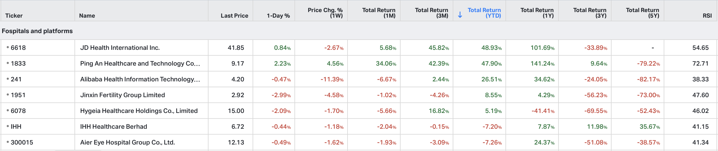Sort by Total Return (3M) header

click(432, 13)
